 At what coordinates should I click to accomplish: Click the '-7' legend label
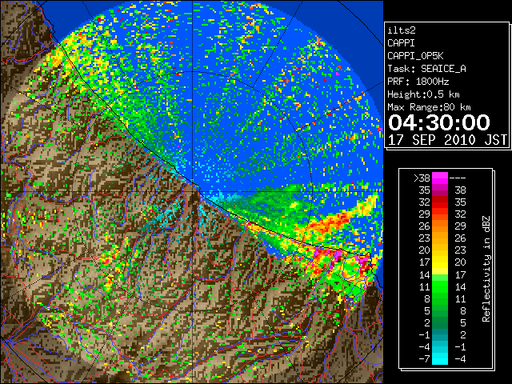tap(424, 358)
